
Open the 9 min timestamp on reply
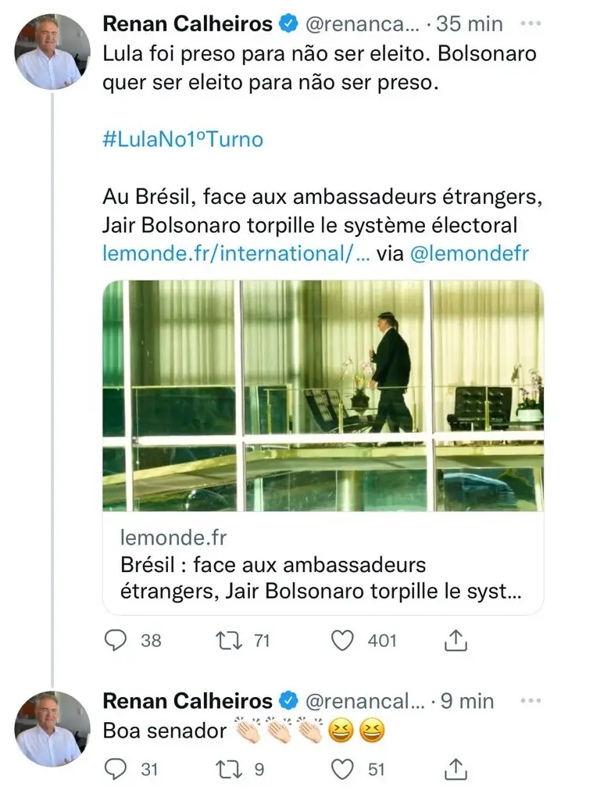pyautogui.click(x=467, y=701)
